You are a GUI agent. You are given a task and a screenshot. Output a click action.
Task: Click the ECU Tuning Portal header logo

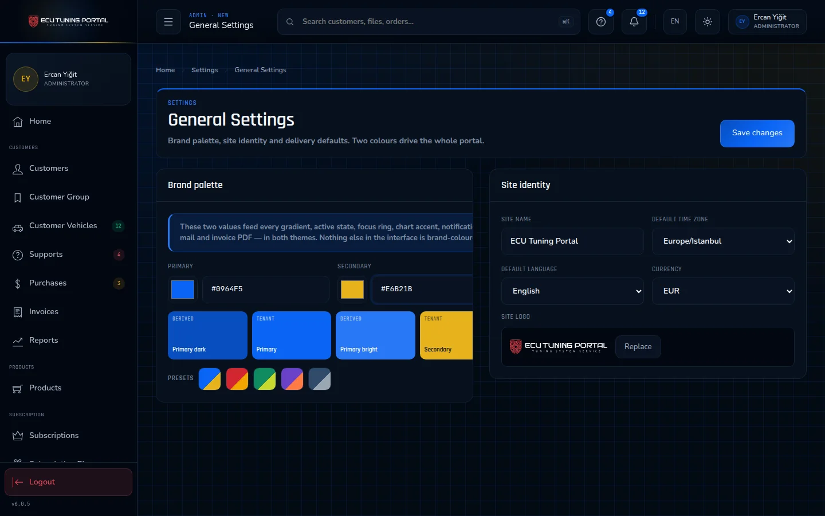(68, 21)
